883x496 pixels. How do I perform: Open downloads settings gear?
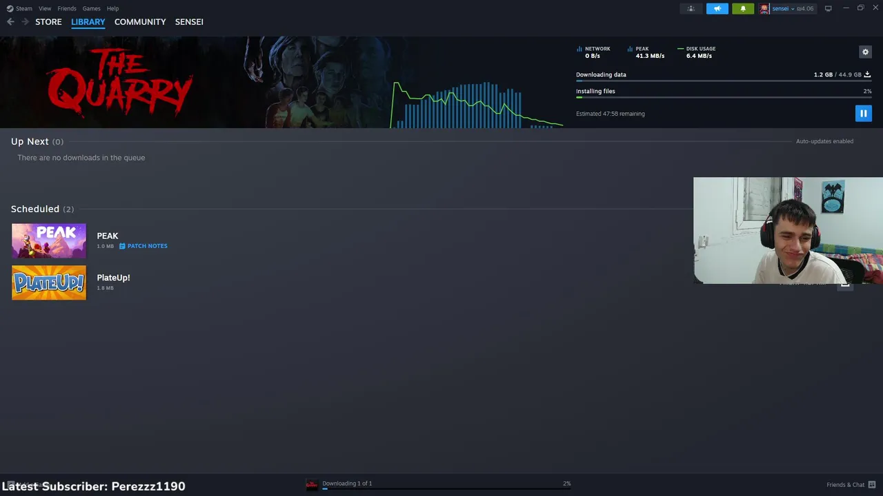865,52
